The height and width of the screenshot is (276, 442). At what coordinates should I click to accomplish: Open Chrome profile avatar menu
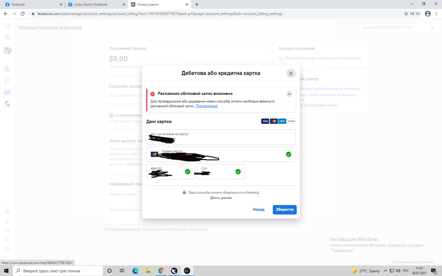pyautogui.click(x=428, y=14)
